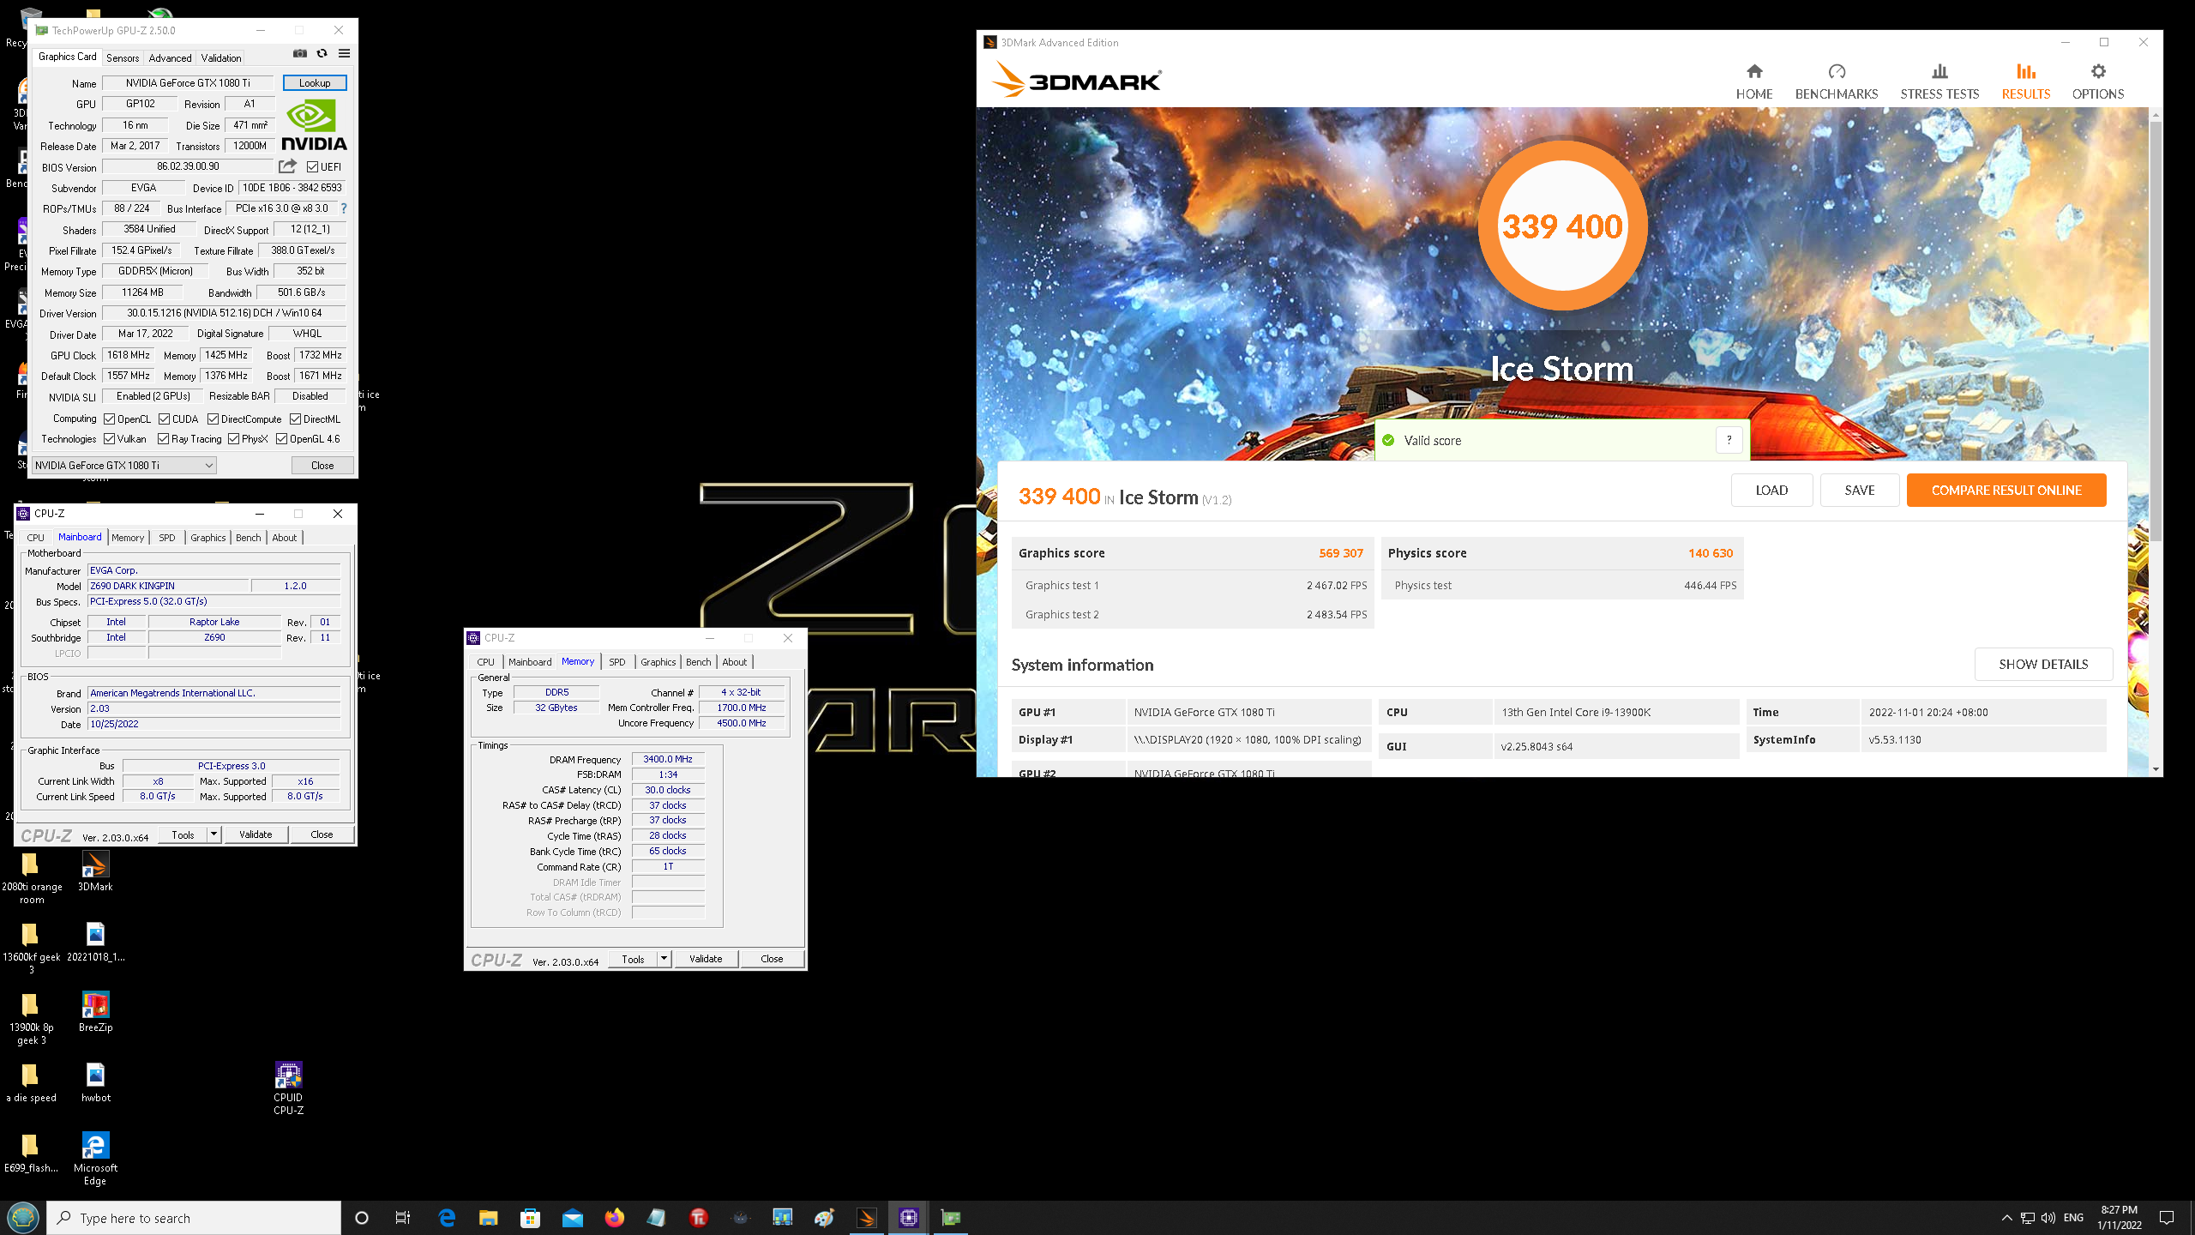Switch to the Validation tab in GPU-Z
Image resolution: width=2195 pixels, height=1235 pixels.
[221, 57]
